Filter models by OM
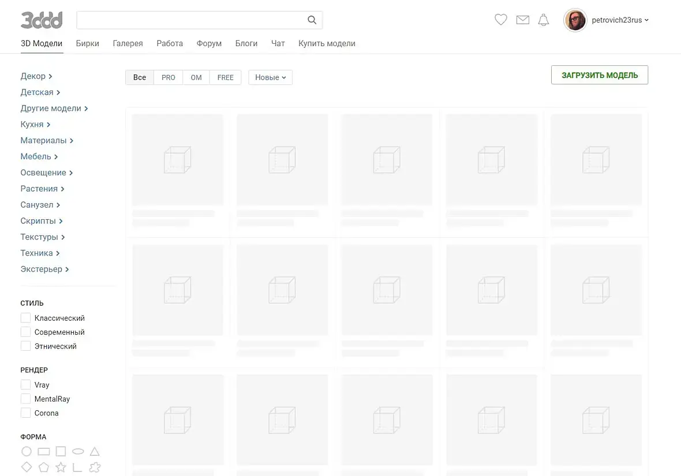This screenshot has width=681, height=476. click(x=196, y=77)
